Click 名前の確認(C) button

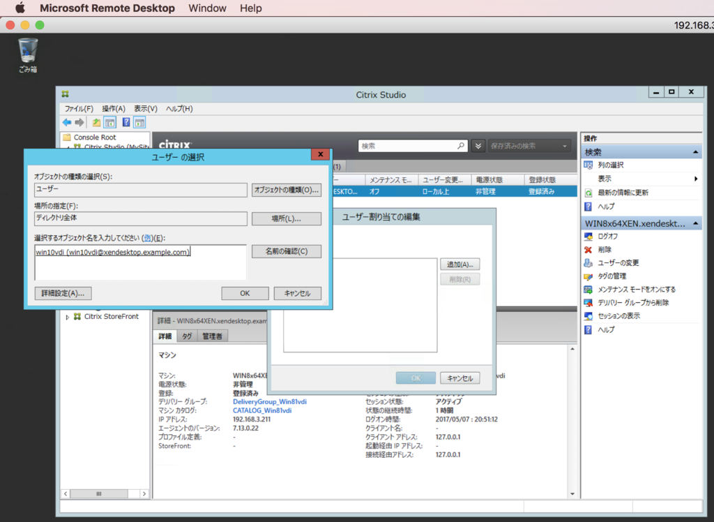point(287,251)
